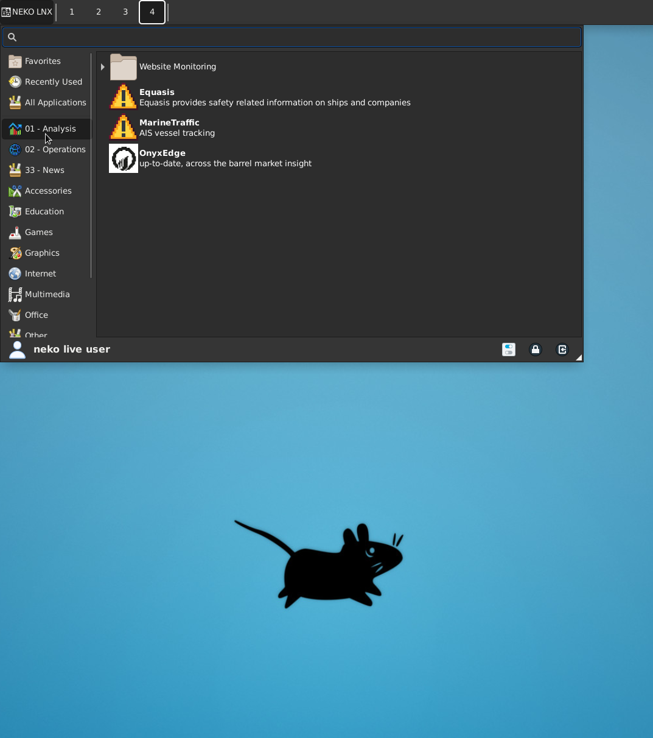Select the 02 - Operations category
This screenshot has width=653, height=738.
click(x=46, y=149)
